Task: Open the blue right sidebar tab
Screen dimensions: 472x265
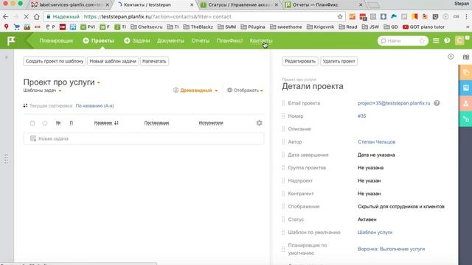Action: tap(465, 88)
